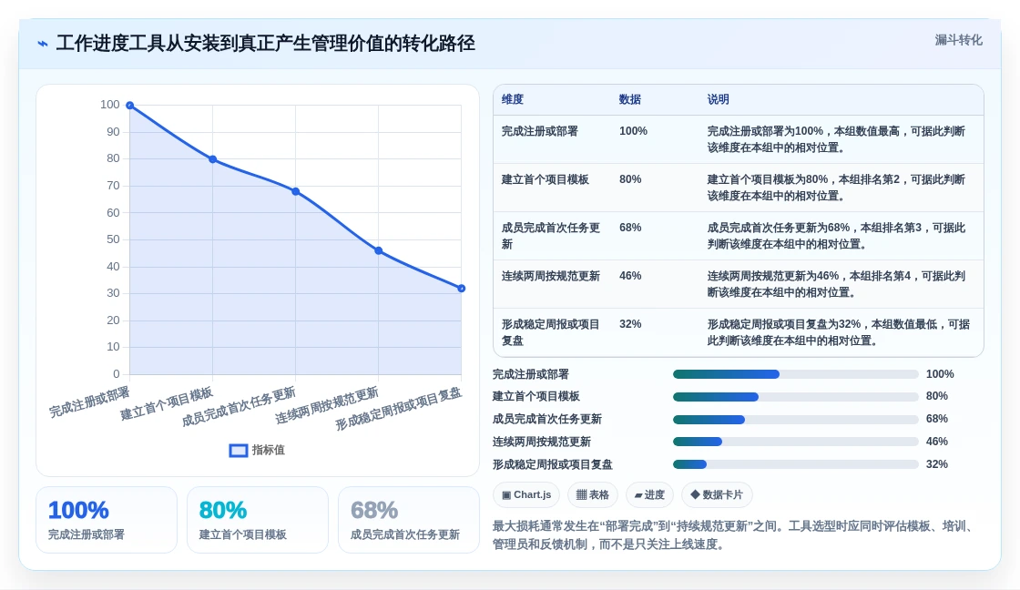Click the y-axis tick label 50
The image size is (1020, 590).
click(113, 239)
